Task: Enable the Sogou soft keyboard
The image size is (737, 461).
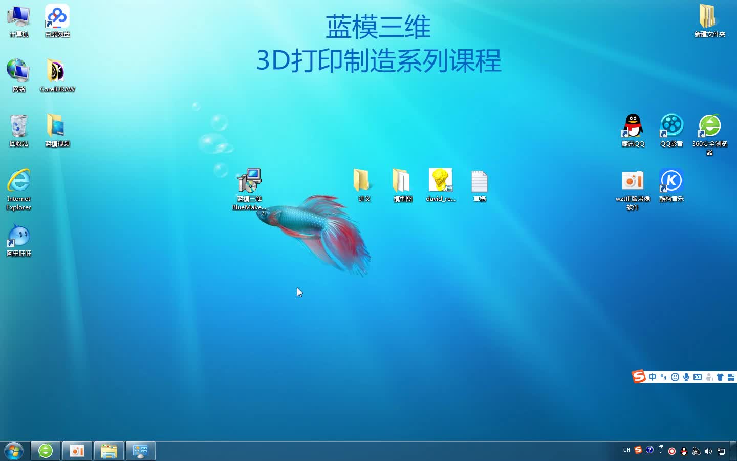Action: pyautogui.click(x=697, y=377)
